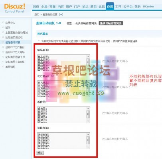This screenshot has height=159, width=162.
Task: Click the gray hint text beside 装修良策 textarea
Action: coord(115,139)
